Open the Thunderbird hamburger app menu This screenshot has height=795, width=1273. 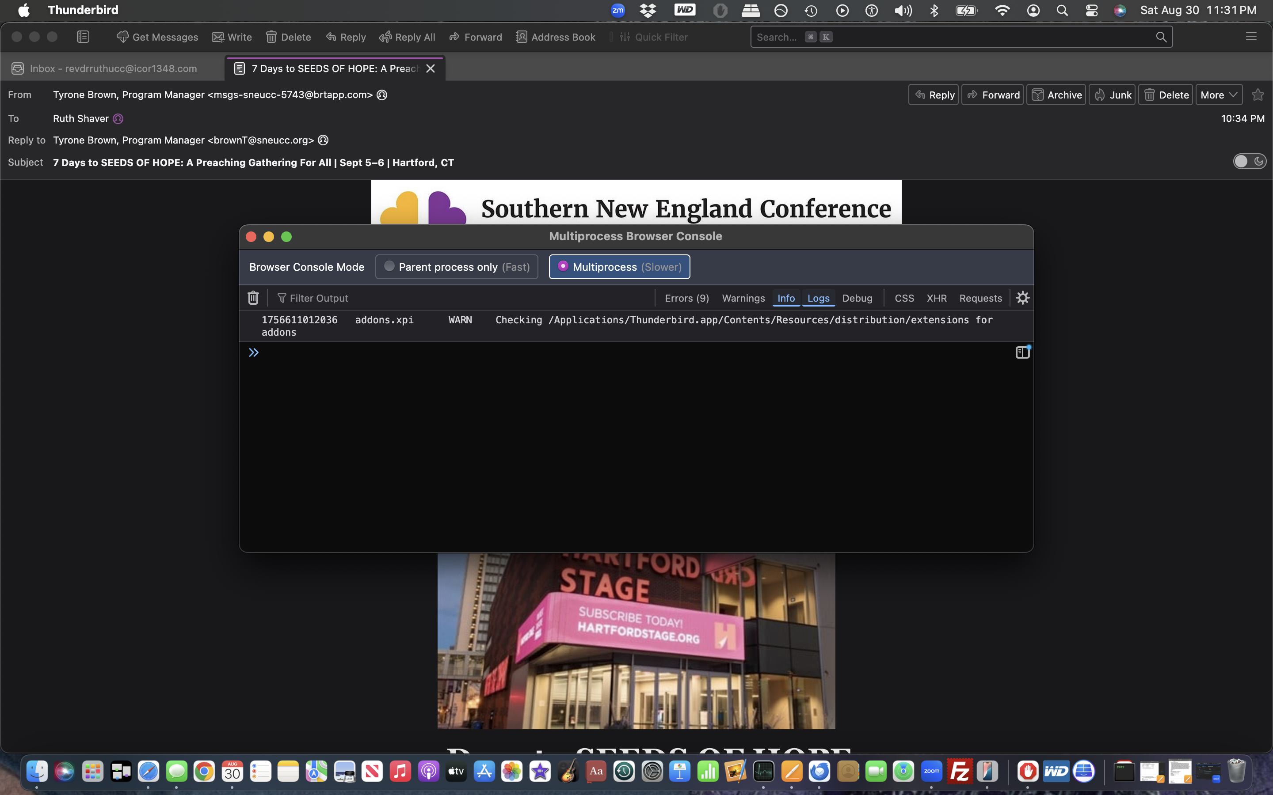1251,37
